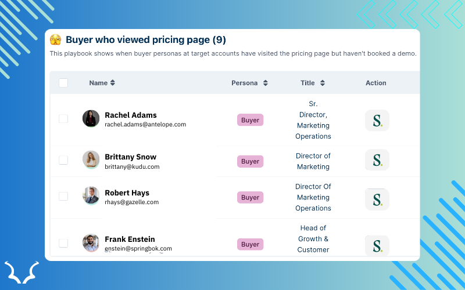Open Robert Hays contact name
Screen dimensions: 465x290
(127, 193)
